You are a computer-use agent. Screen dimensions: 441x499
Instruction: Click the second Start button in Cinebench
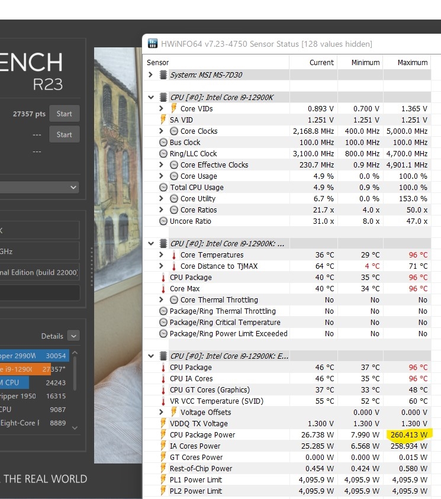click(x=65, y=134)
